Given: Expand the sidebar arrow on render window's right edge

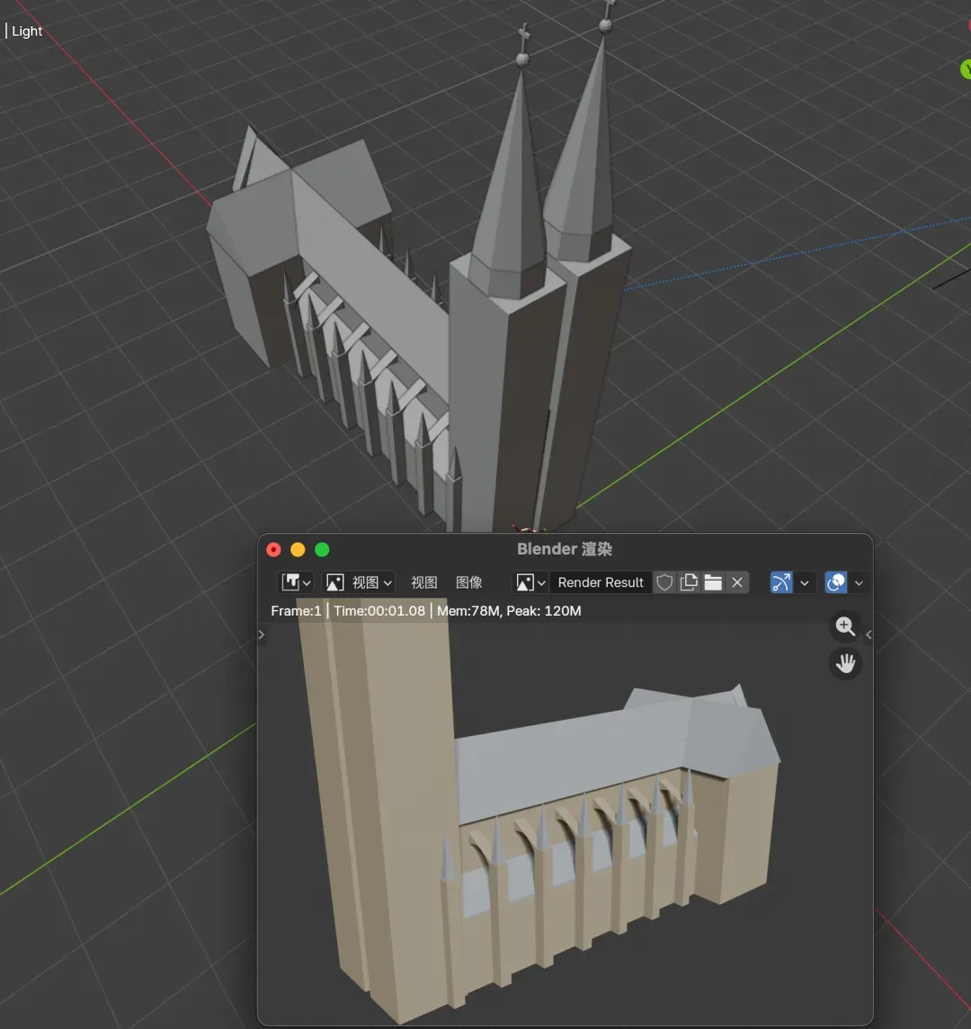Looking at the screenshot, I should click(x=869, y=634).
